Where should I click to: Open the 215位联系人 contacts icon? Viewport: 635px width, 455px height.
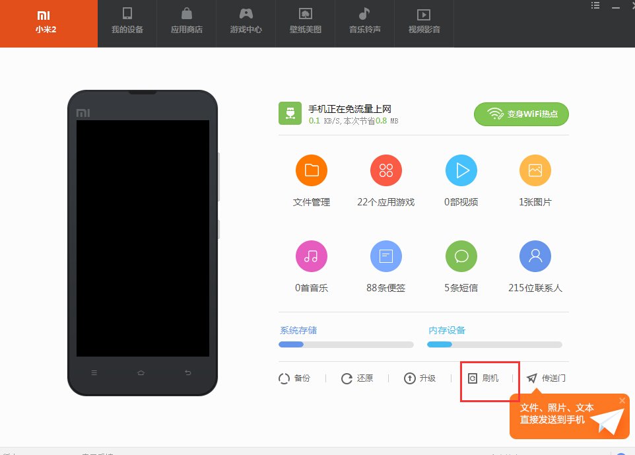(535, 256)
